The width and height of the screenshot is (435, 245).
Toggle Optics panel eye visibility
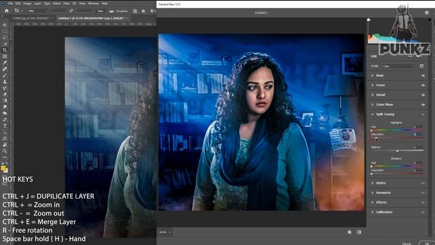(423, 183)
